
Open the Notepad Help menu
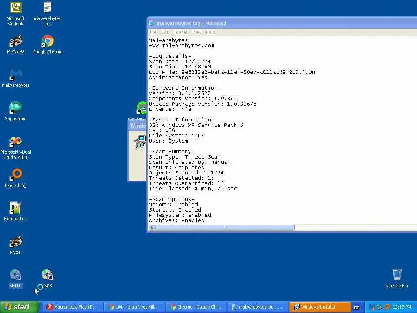pos(210,32)
